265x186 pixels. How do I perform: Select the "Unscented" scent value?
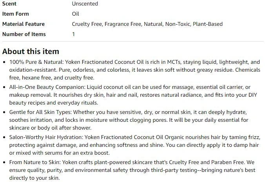point(85,4)
